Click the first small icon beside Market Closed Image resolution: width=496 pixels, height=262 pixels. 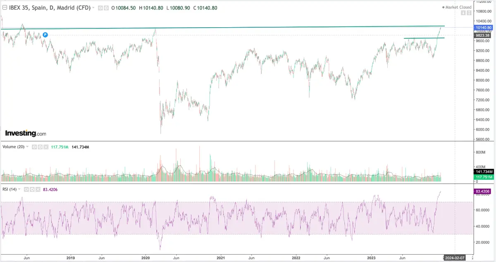[x=463, y=13]
